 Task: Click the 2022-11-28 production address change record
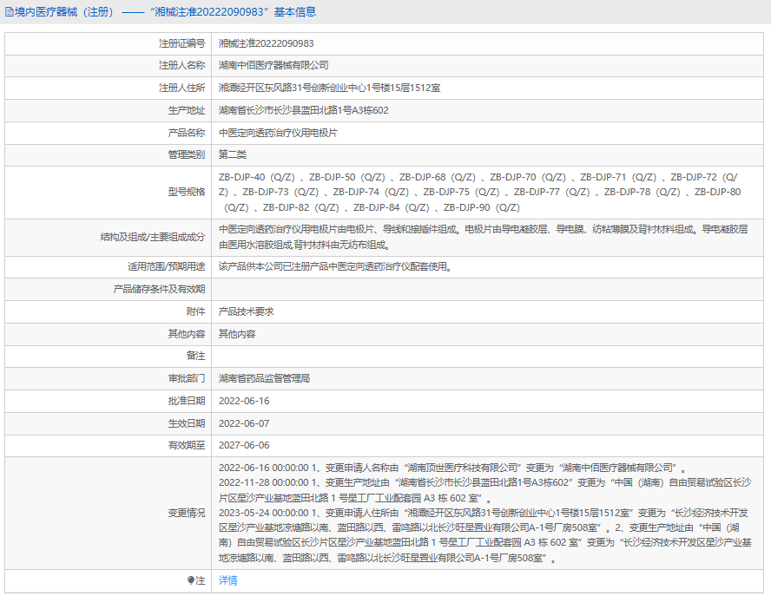484,490
